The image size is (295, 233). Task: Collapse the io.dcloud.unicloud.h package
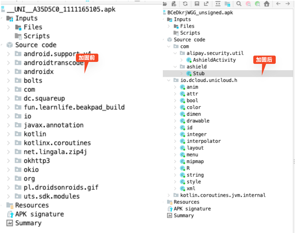point(169,80)
